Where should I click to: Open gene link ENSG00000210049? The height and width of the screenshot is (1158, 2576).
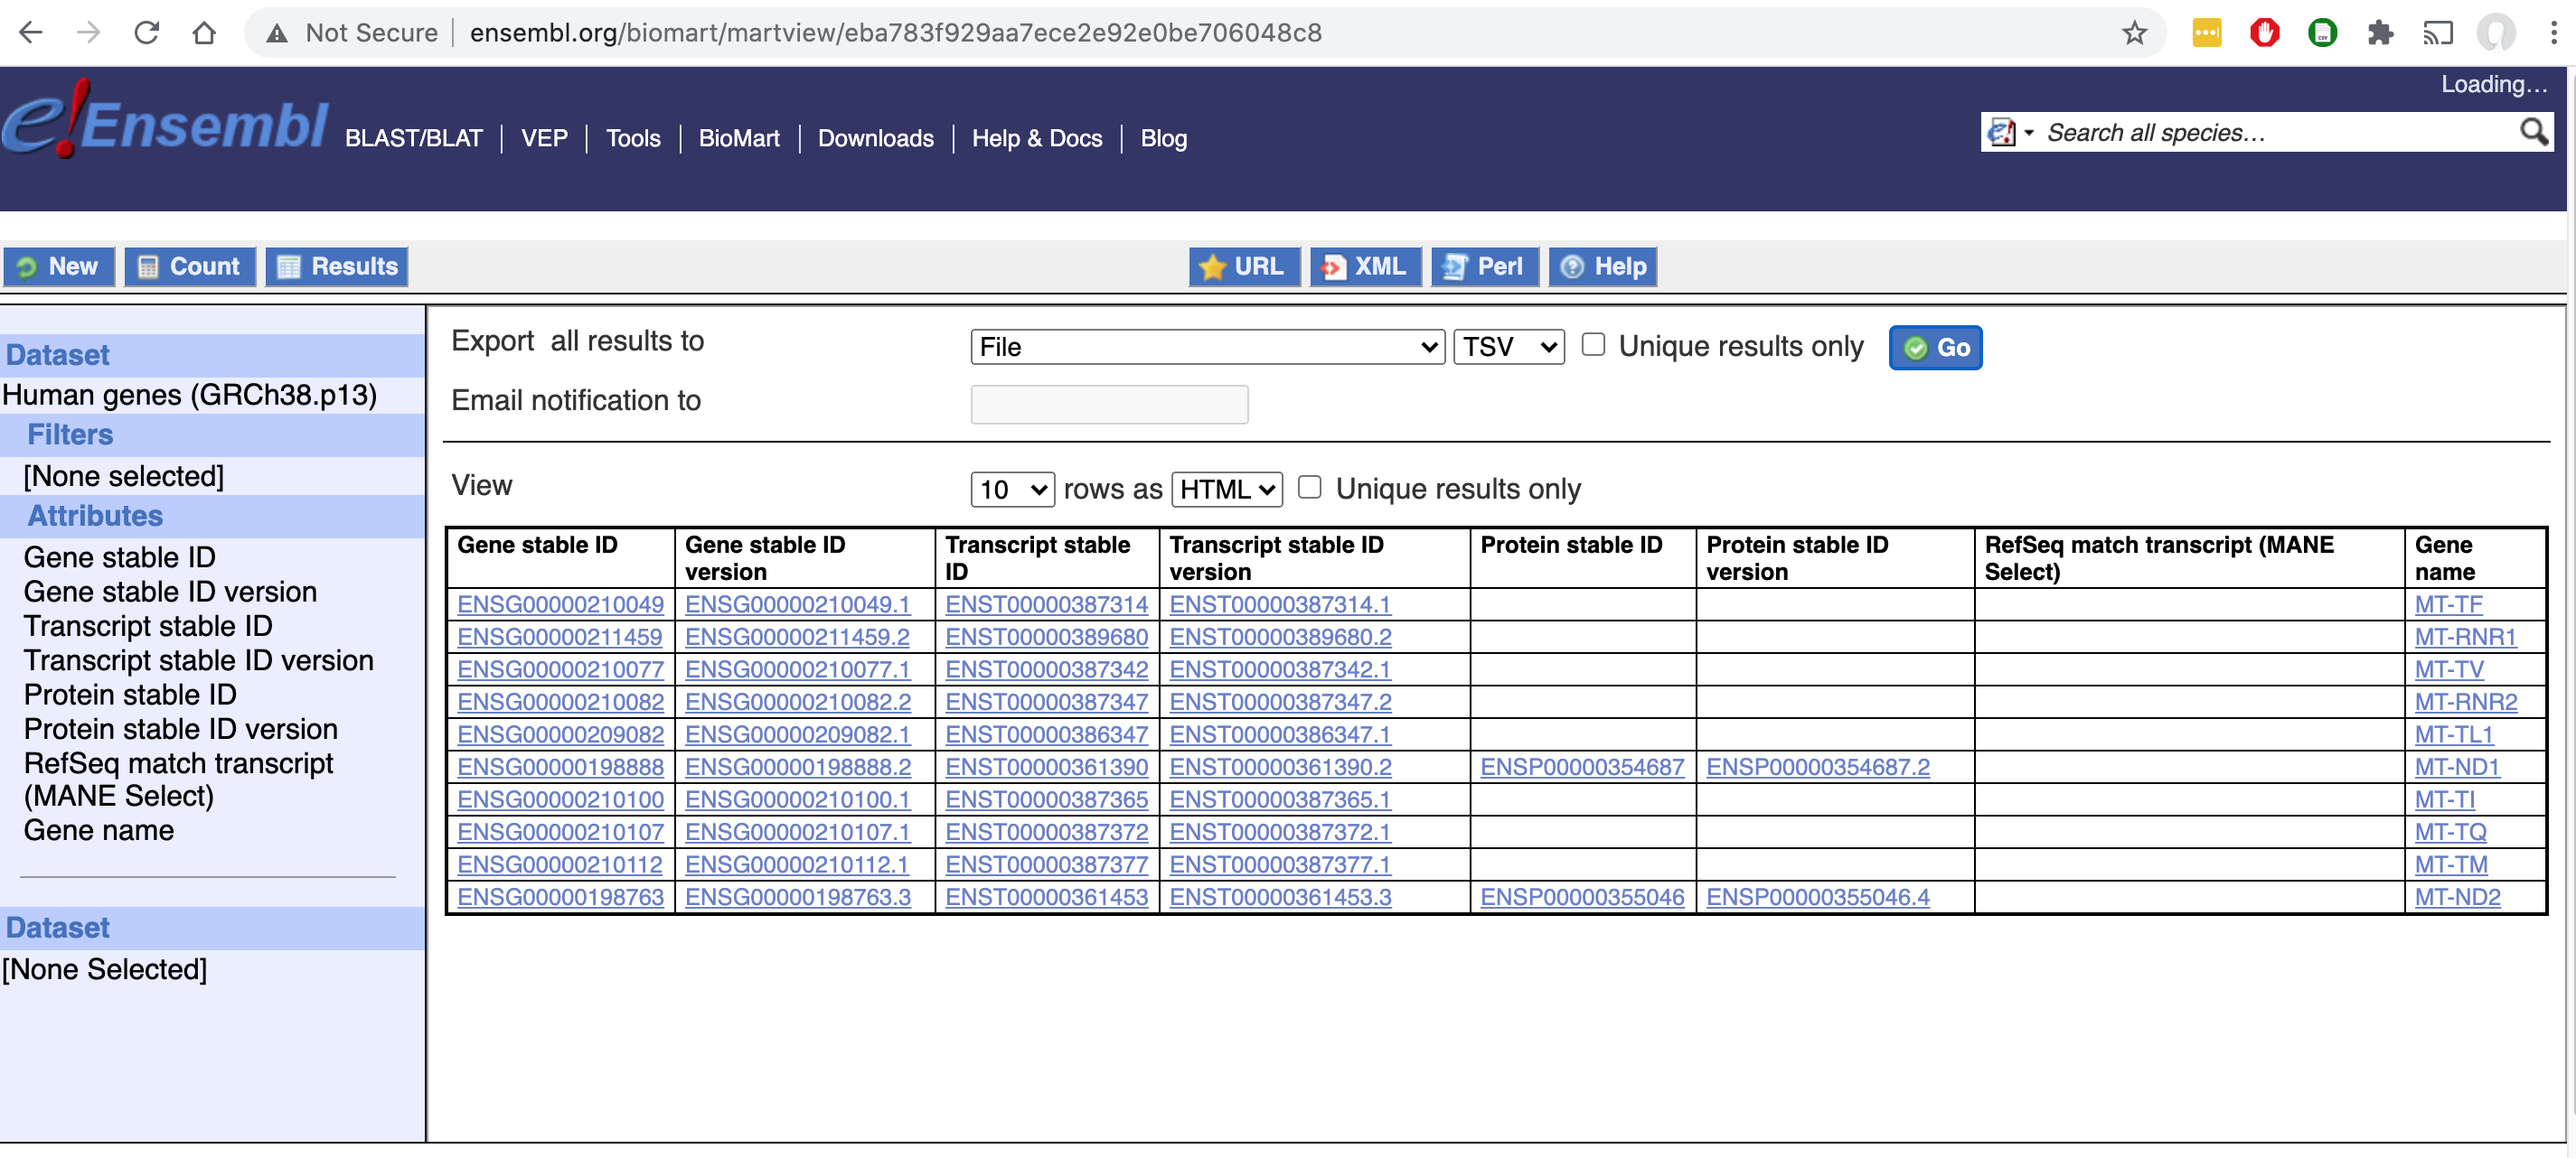pyautogui.click(x=560, y=604)
